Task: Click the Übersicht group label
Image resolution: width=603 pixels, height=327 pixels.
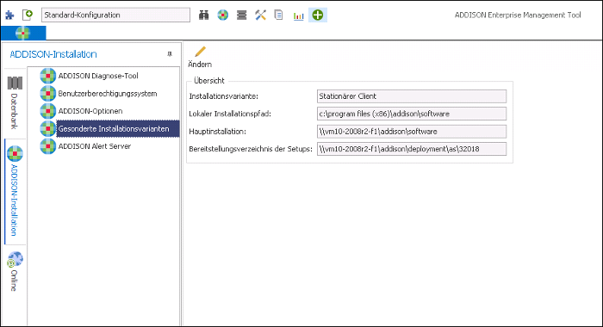Action: click(x=209, y=81)
